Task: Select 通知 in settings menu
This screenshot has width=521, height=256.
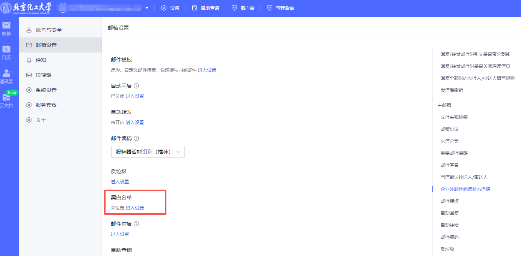Action: (41, 60)
